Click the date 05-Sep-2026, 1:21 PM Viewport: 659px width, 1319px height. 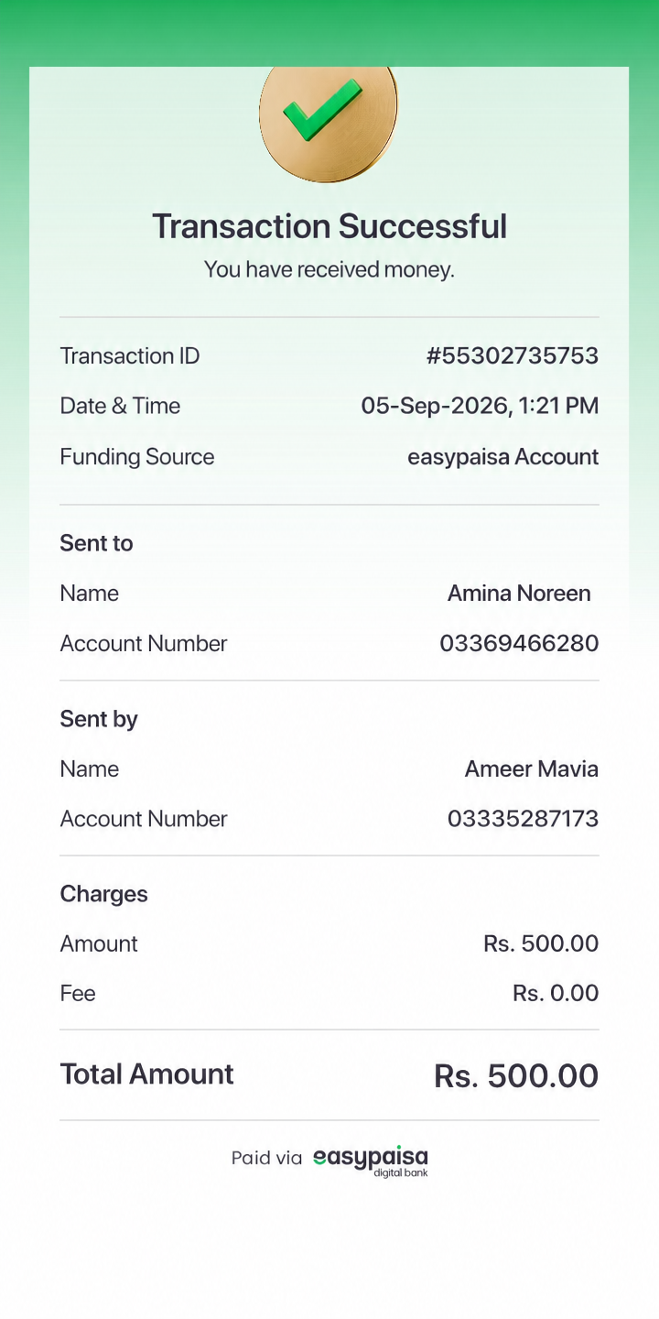(x=480, y=406)
